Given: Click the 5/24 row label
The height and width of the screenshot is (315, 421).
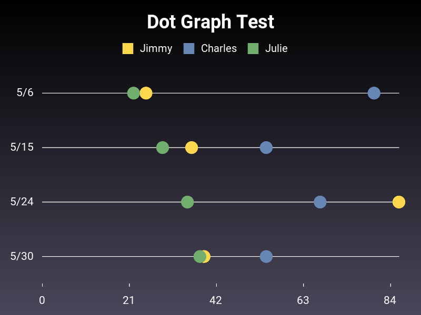Looking at the screenshot, I should point(22,202).
